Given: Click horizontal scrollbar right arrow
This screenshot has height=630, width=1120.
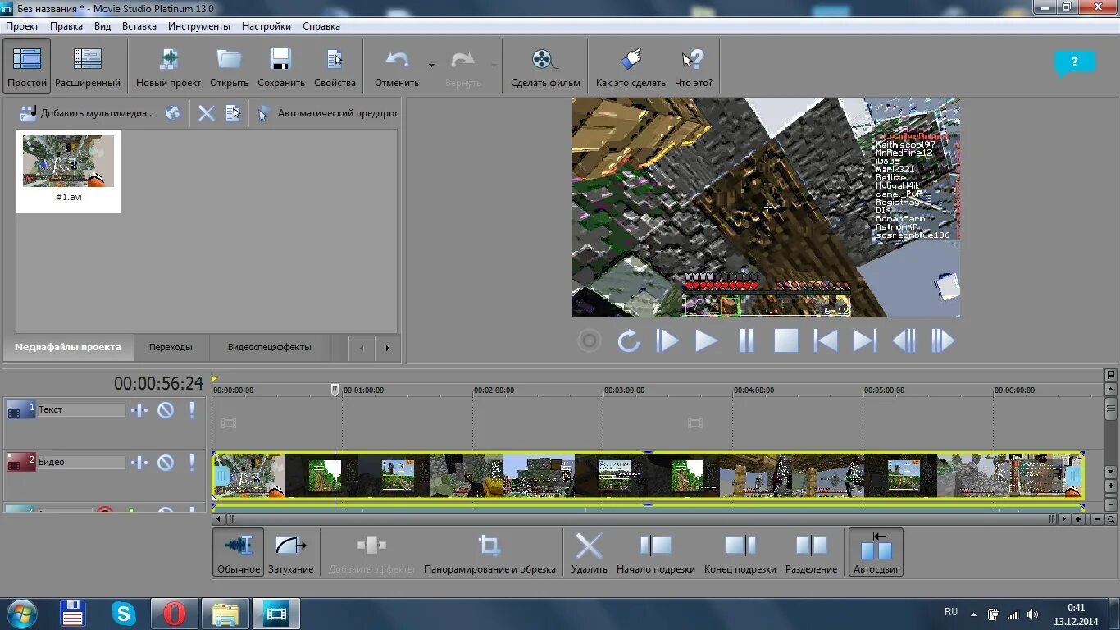Looking at the screenshot, I should pos(1064,519).
